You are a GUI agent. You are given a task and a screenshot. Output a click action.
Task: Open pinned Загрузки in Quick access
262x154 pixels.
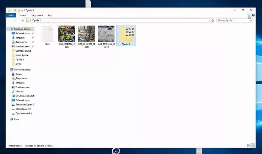tap(20, 38)
